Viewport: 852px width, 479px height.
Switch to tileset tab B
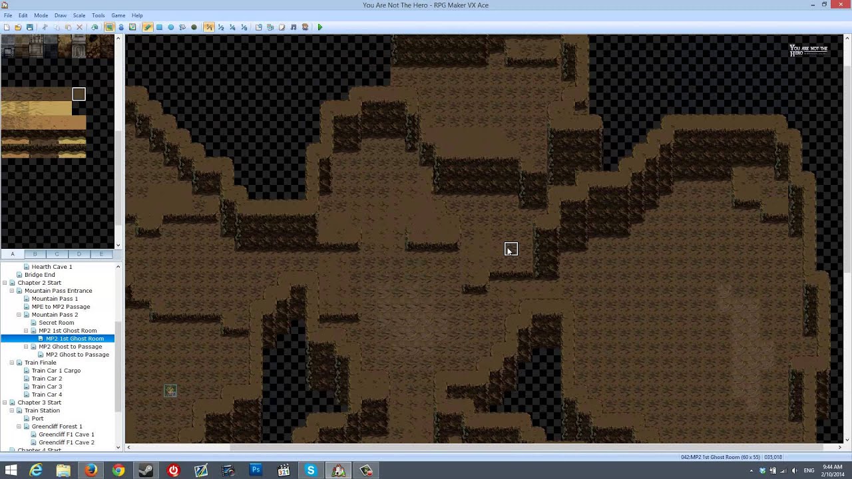(x=35, y=254)
